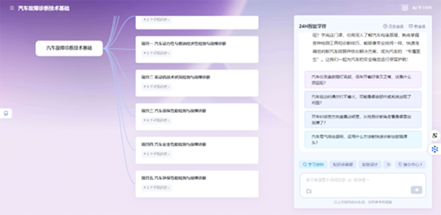Click the translate icon on right edge

point(435,136)
